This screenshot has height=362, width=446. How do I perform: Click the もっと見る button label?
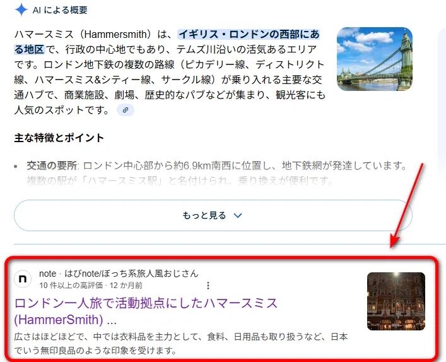coord(204,215)
